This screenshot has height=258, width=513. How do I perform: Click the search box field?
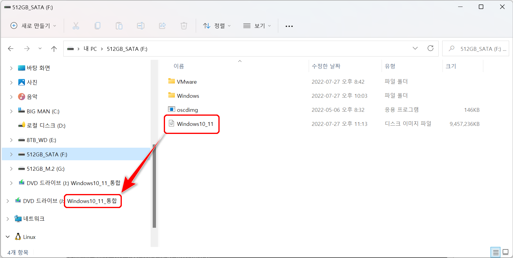coord(475,48)
